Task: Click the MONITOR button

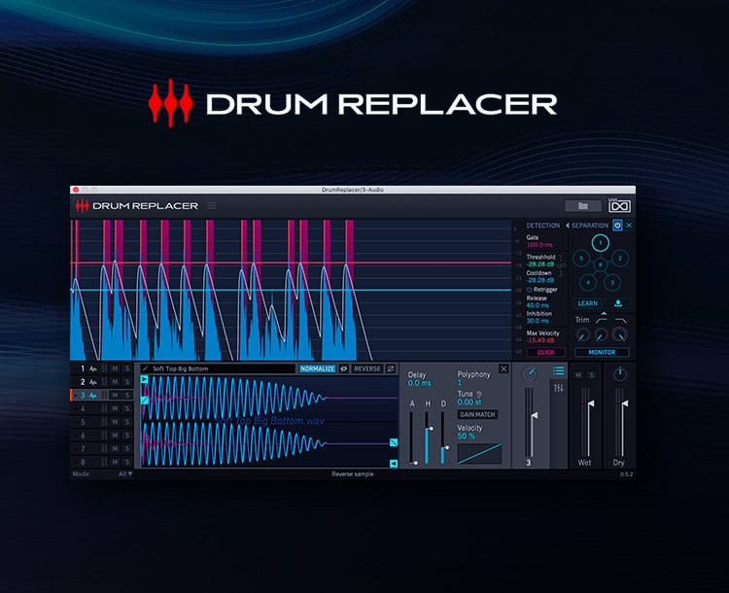Action: pyautogui.click(x=602, y=352)
